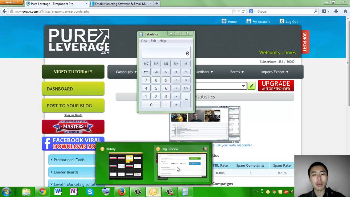Click the 1/x key in Calculator
This screenshot has height=197, width=350.
tap(186, 88)
